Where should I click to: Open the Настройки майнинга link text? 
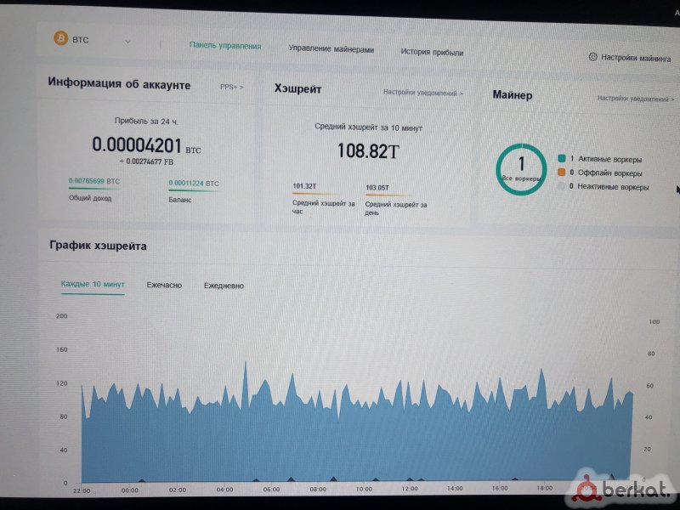(636, 58)
